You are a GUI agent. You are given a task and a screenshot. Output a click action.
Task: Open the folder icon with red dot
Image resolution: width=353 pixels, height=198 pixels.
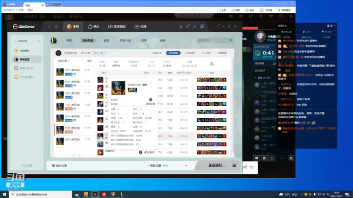(188, 26)
